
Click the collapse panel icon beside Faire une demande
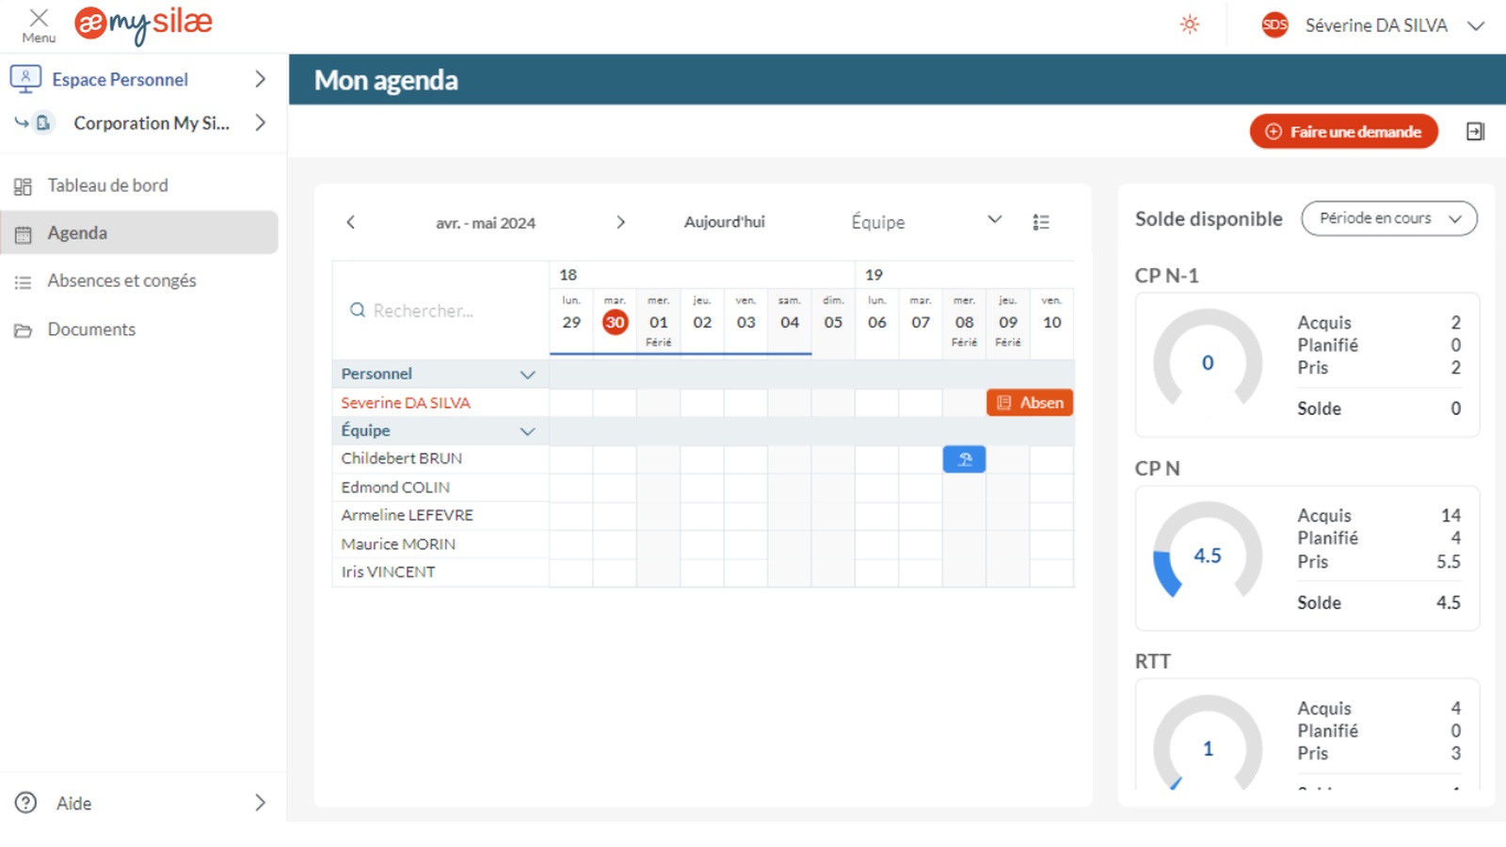(x=1475, y=132)
